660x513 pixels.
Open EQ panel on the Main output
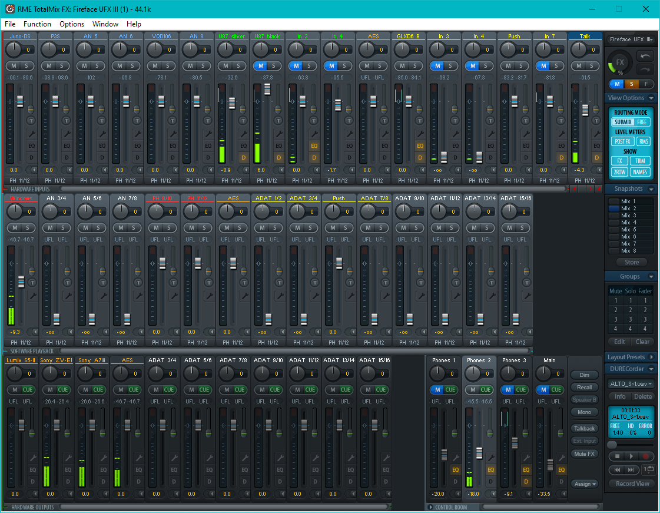[x=561, y=470]
